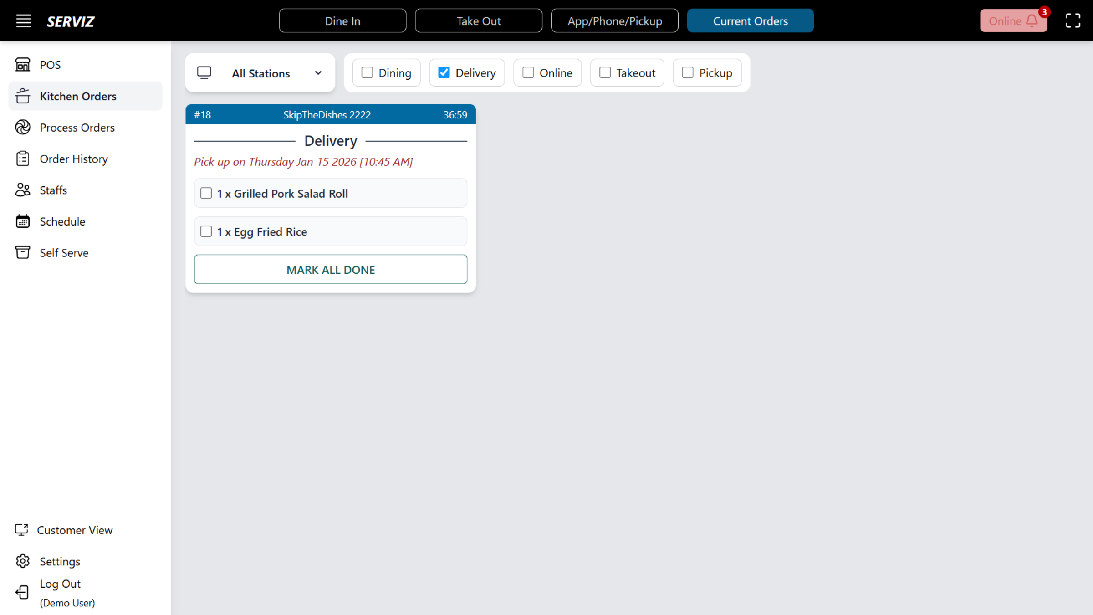Click the Online notifications button
Image resolution: width=1093 pixels, height=615 pixels.
coord(1013,21)
